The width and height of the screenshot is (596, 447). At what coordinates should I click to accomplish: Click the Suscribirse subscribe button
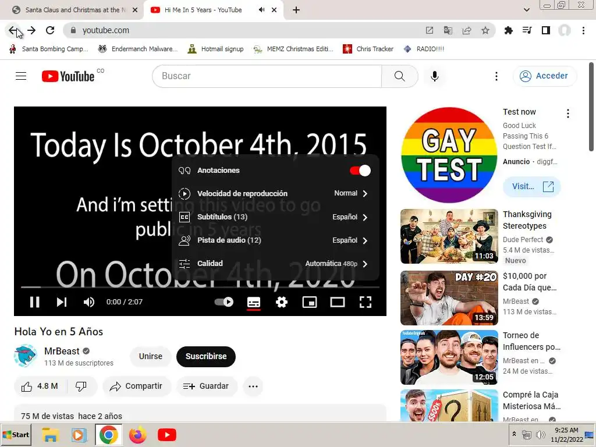click(x=206, y=356)
